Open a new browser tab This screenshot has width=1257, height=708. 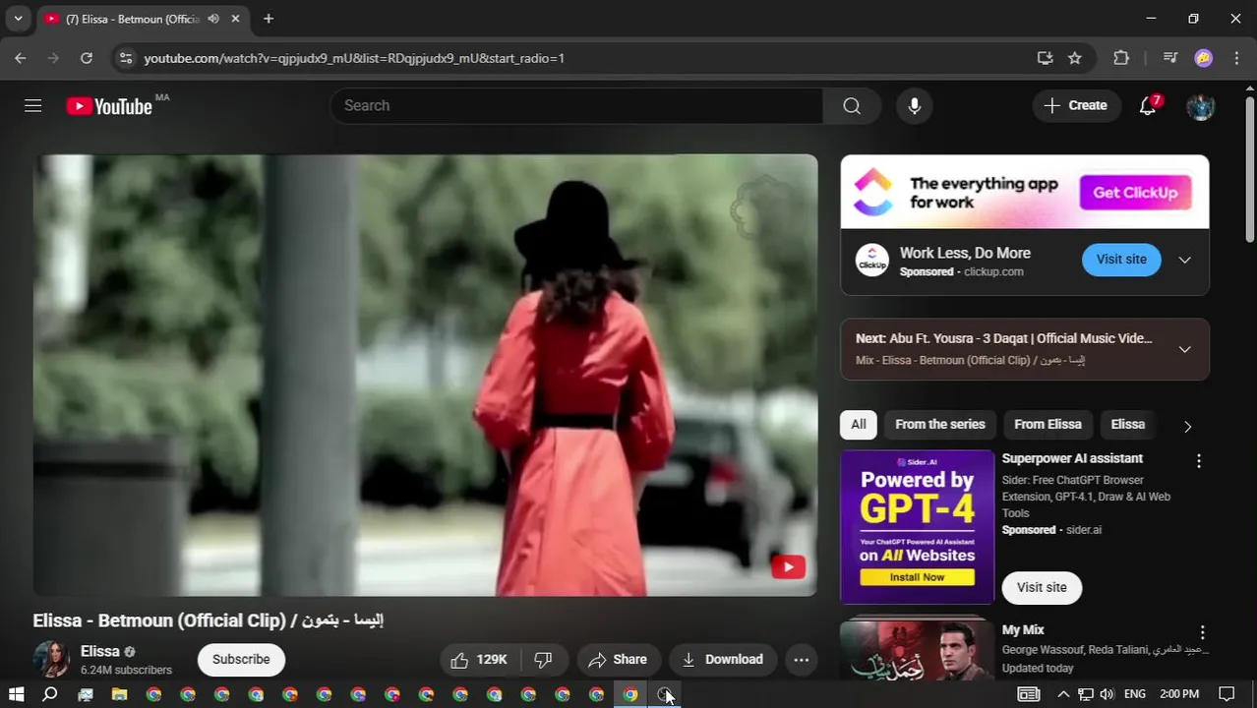(269, 19)
